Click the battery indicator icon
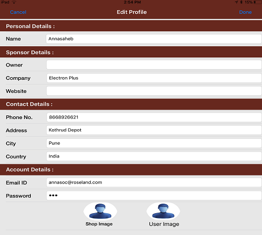Screen dimensions: 262x235 pos(258,2)
